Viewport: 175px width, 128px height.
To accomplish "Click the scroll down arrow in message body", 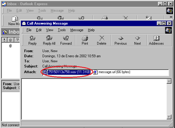I will pos(169,117).
